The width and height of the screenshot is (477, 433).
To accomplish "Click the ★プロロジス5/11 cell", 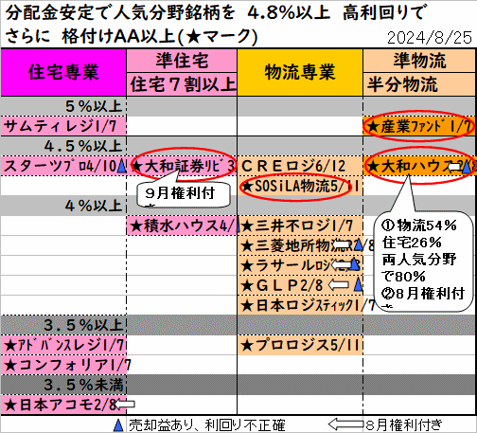I will tap(300, 345).
